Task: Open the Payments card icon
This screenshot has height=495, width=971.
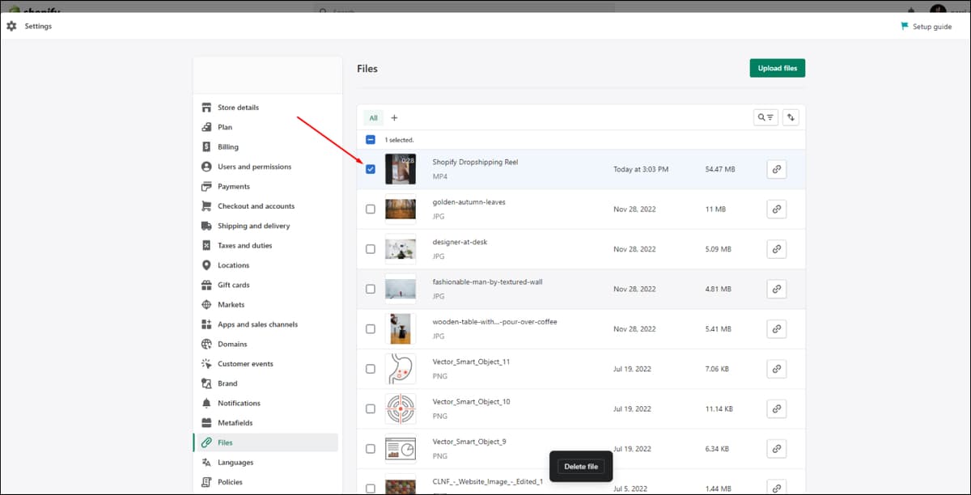Action: 206,186
